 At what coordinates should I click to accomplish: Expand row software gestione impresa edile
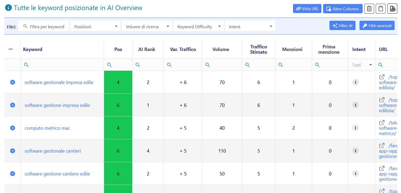coord(13,105)
